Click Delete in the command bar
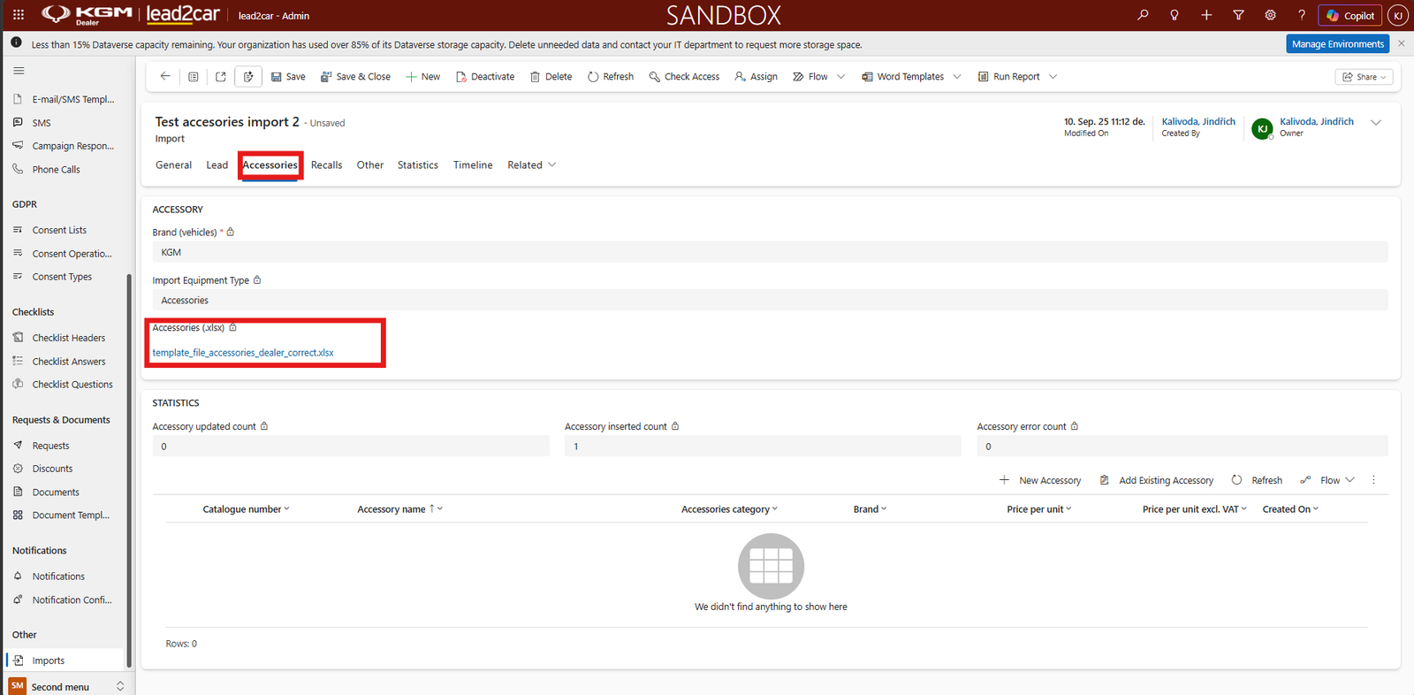 551,77
